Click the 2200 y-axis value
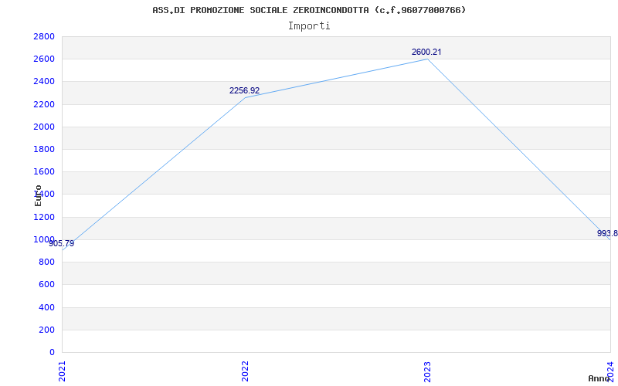Viewport: 618px width, 386px height. pos(44,104)
